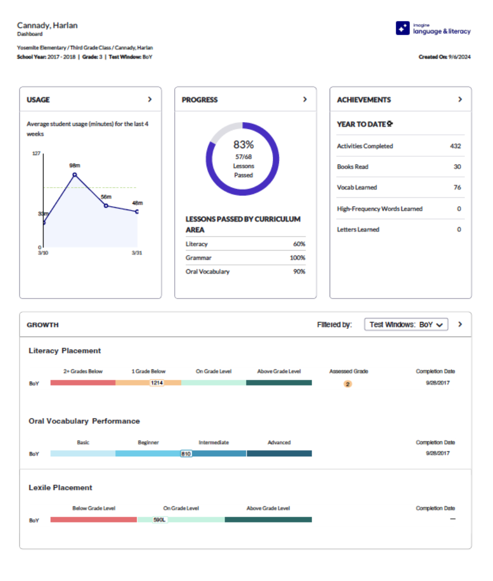Click the Literacy Placement section heading
Image resolution: width=493 pixels, height=581 pixels.
(x=64, y=351)
